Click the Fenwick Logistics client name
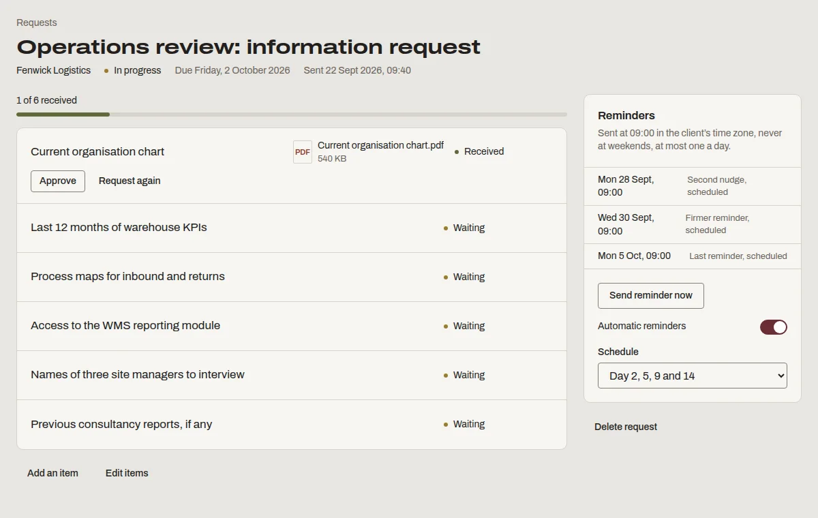818x518 pixels. [53, 70]
